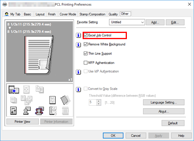Click the x1 copies indicator in preview
The image size is (194, 141).
(70, 80)
